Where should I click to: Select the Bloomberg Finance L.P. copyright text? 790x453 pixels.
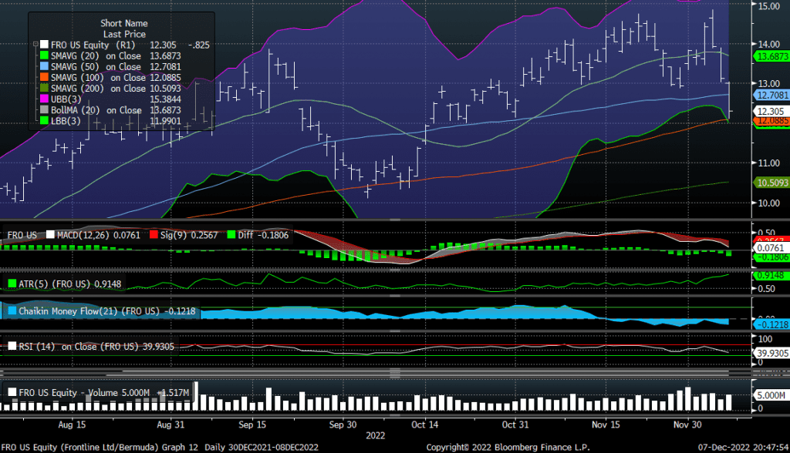(x=508, y=448)
